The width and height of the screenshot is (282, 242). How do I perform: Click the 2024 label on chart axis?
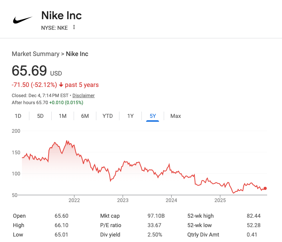[x=171, y=201]
